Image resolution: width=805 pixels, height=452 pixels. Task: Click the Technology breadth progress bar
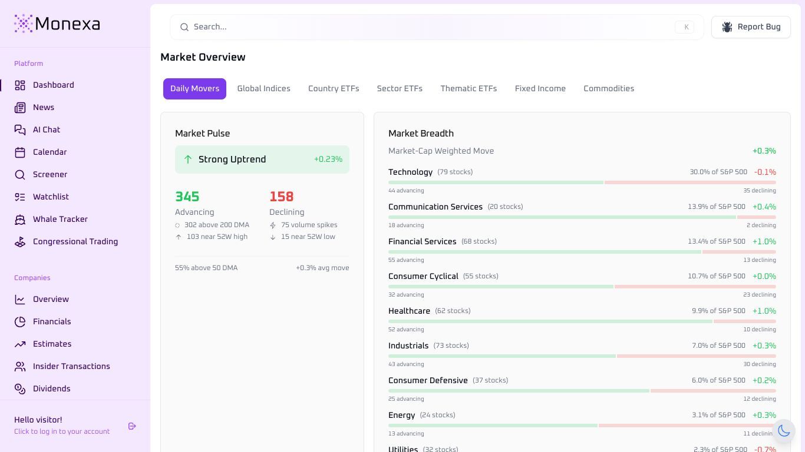click(582, 182)
